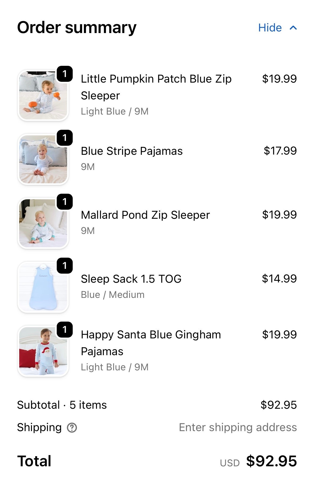The width and height of the screenshot is (314, 482).
Task: Collapse order summary with the chevron arrow
Action: pyautogui.click(x=293, y=28)
